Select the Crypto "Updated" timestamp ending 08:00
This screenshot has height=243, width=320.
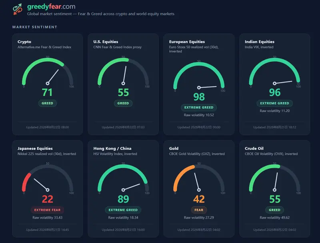point(47,127)
